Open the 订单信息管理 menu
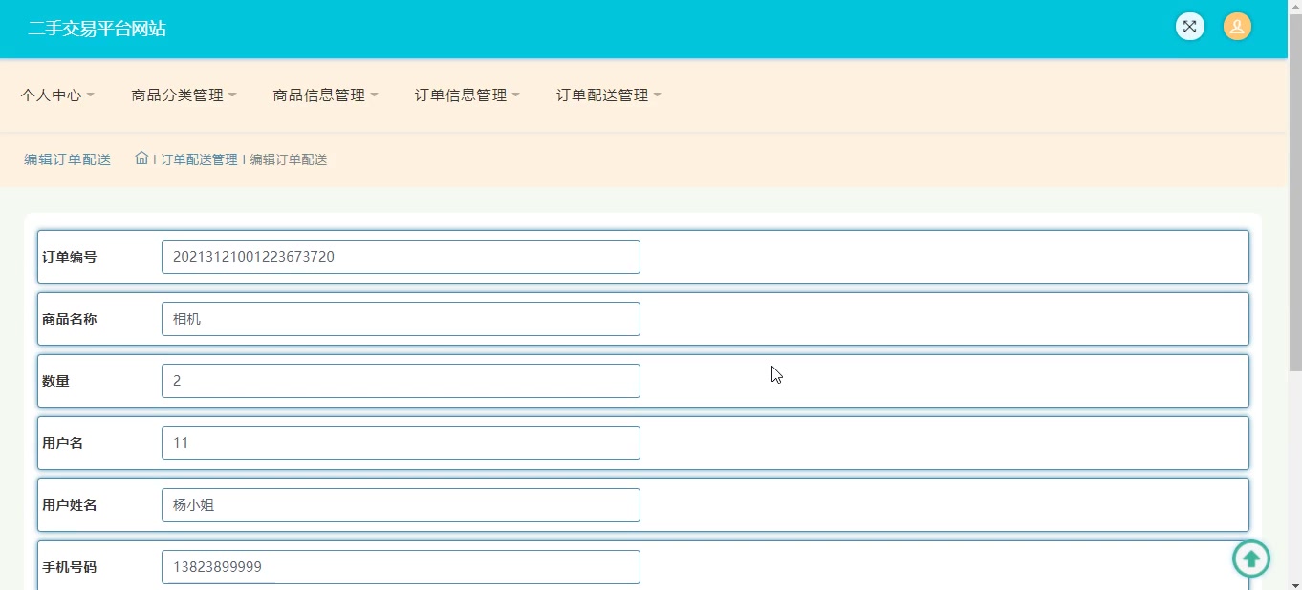Screen dimensions: 1302x590 (467, 95)
